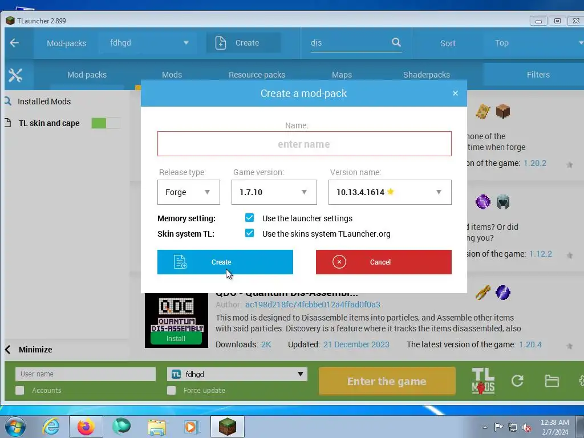Click the toolbar Create mod-pack button
584x438 pixels.
tap(244, 43)
